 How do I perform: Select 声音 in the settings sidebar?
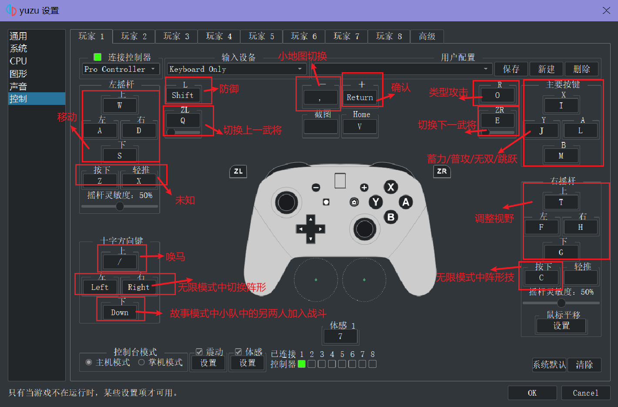click(x=37, y=86)
